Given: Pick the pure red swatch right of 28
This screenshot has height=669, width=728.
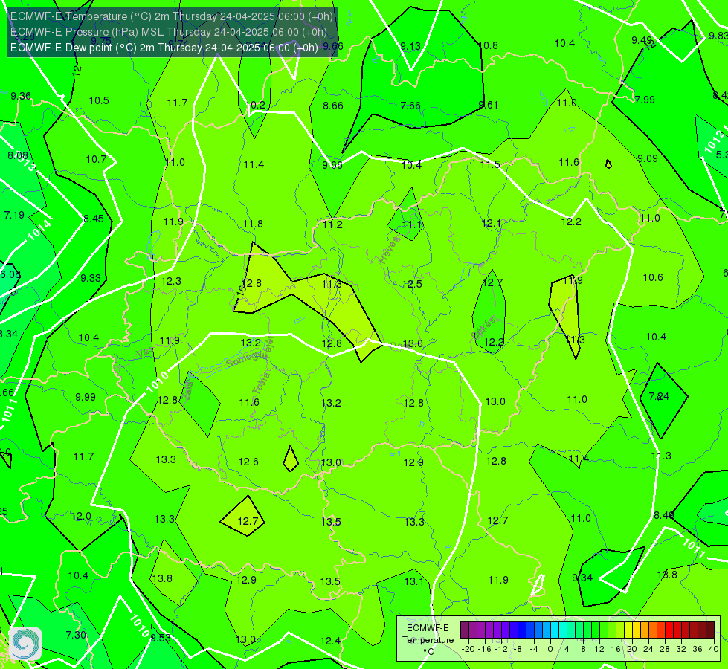Looking at the screenshot, I should pyautogui.click(x=669, y=630).
